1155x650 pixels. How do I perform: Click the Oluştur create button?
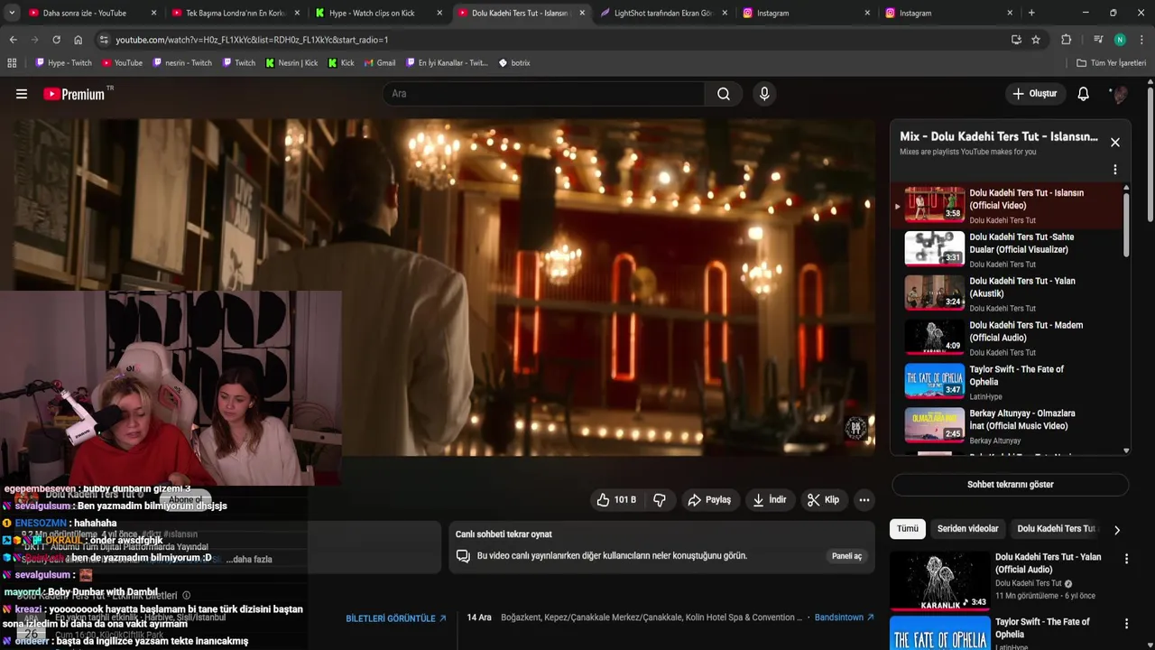pos(1034,94)
